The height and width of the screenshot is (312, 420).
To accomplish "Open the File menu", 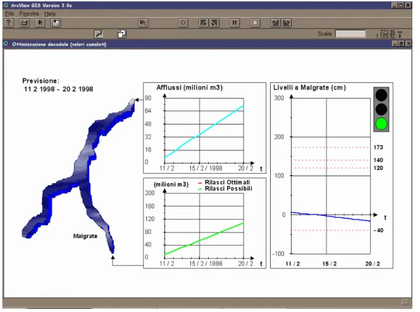I will tap(9, 13).
